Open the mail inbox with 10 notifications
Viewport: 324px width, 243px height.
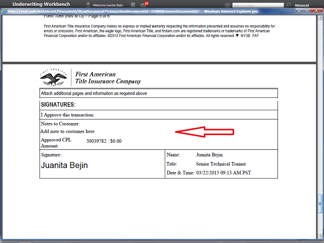click(x=143, y=5)
